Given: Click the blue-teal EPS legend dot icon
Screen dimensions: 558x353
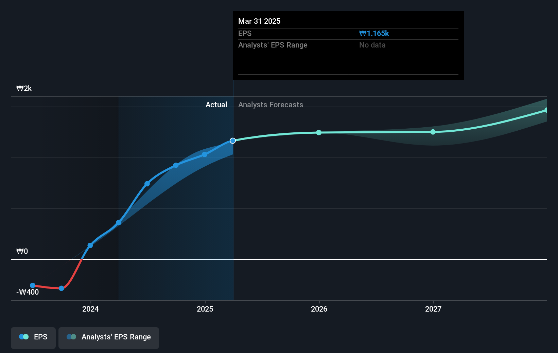Looking at the screenshot, I should pos(24,337).
